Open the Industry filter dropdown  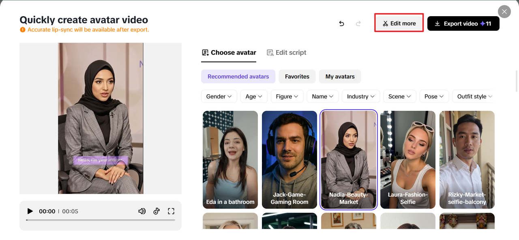[361, 96]
